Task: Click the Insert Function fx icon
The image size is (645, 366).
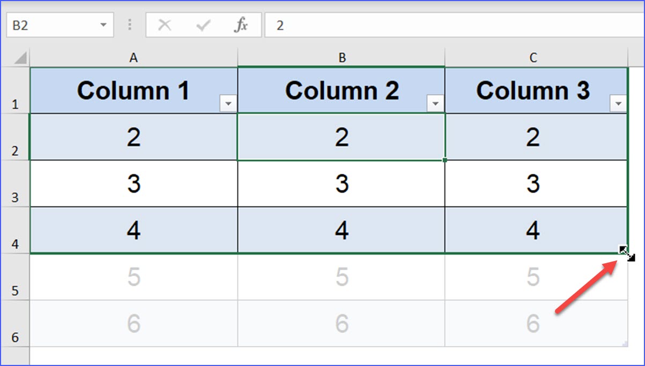Action: coord(242,25)
